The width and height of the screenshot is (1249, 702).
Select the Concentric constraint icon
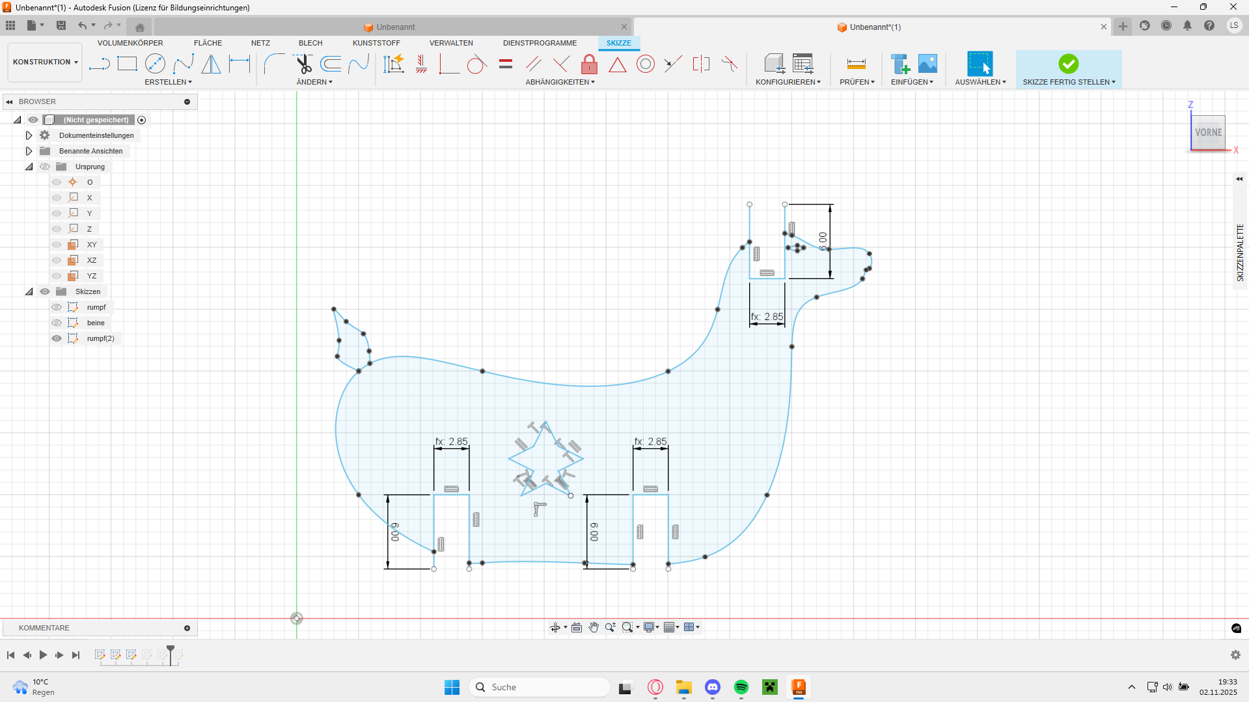(645, 64)
